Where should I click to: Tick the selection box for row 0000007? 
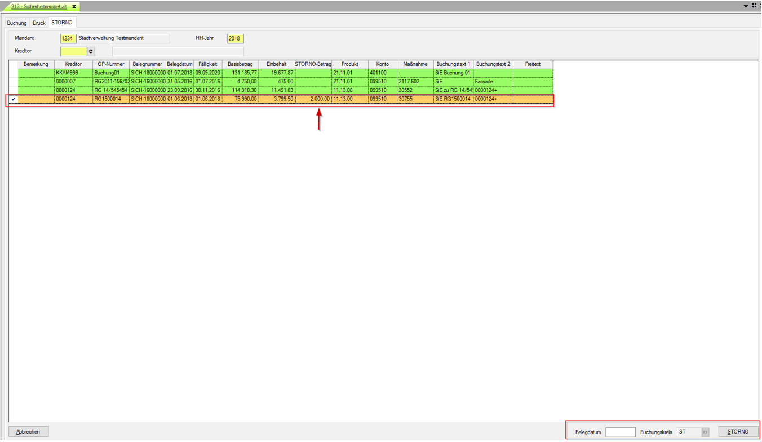click(14, 82)
